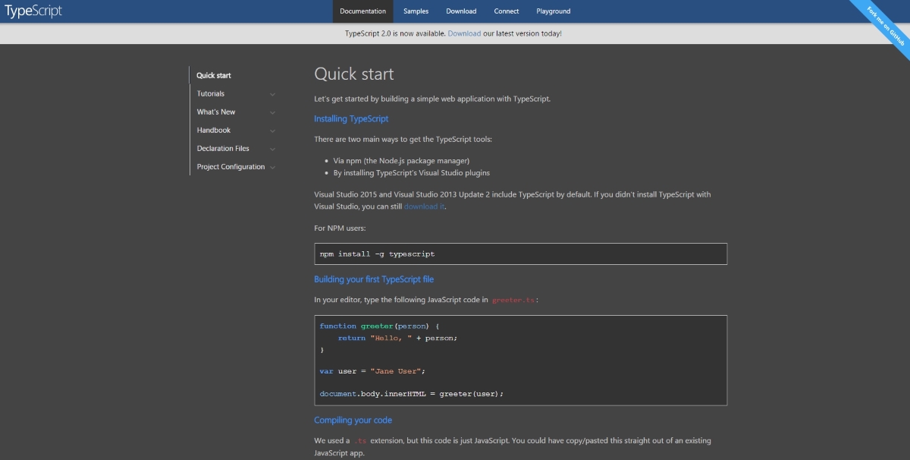Expand the Handbook section
The width and height of the screenshot is (910, 460).
tap(212, 130)
